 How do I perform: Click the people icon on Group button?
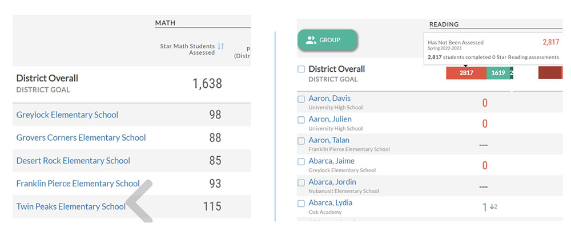311,40
